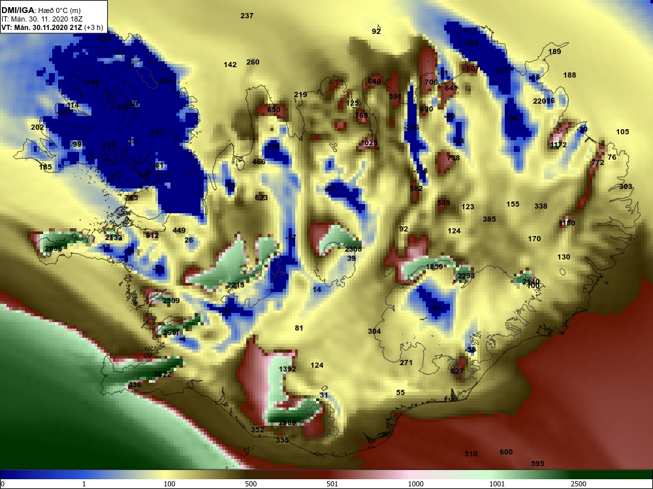This screenshot has width=653, height=489.
Task: Select the '1172' height value
Action: point(558,145)
